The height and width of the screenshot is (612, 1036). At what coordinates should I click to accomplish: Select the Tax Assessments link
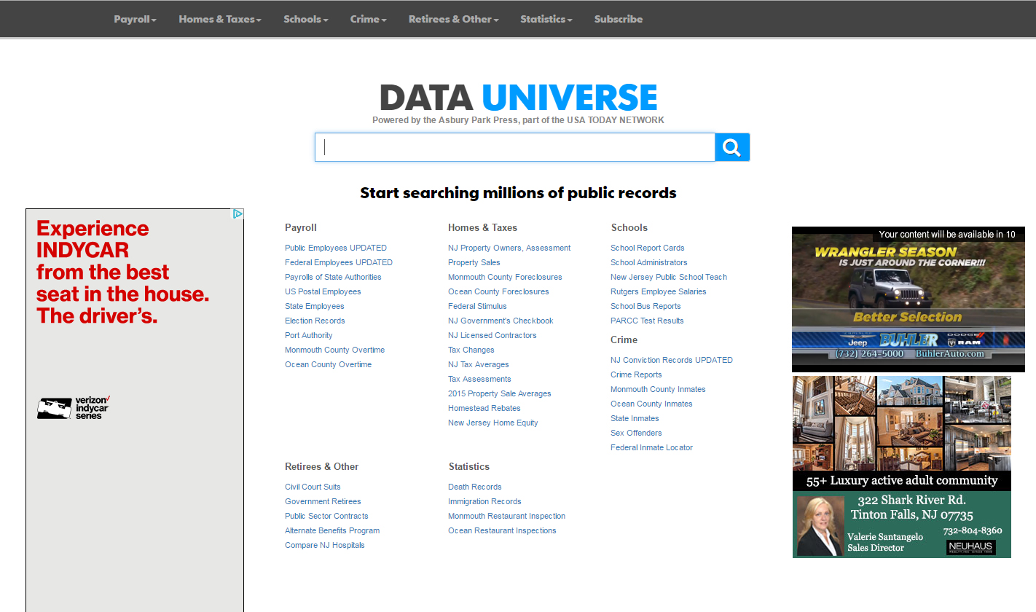pyautogui.click(x=479, y=379)
